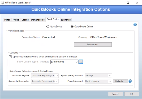The height and width of the screenshot is (99, 142).
Task: Click the Cancel button
Action: [115, 94]
